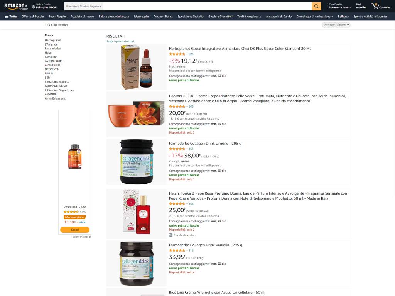This screenshot has width=395, height=296.
Task: Click the orange search magnifier button
Action: click(x=316, y=6)
